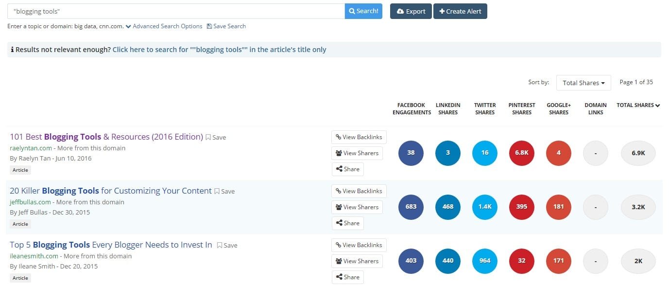
Task: Expand Advanced Search Options
Action: 164,26
